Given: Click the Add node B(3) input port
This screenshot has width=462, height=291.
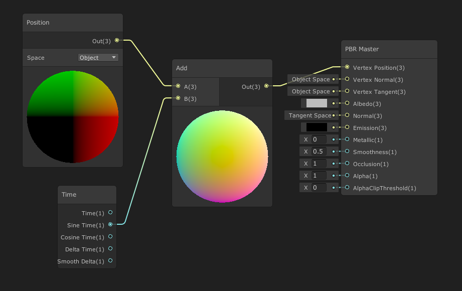Looking at the screenshot, I should point(178,98).
